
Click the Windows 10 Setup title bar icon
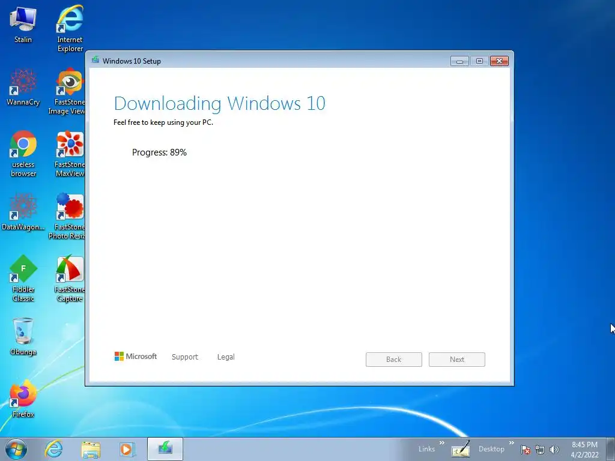95,60
